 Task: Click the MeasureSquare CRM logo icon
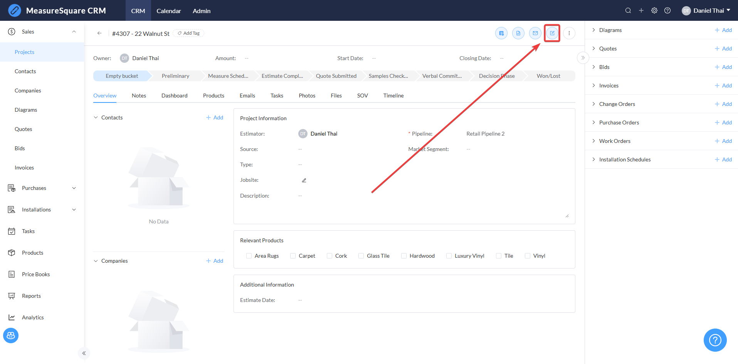15,10
